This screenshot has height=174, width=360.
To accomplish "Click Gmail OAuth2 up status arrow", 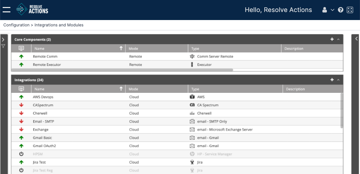I will click(21, 146).
